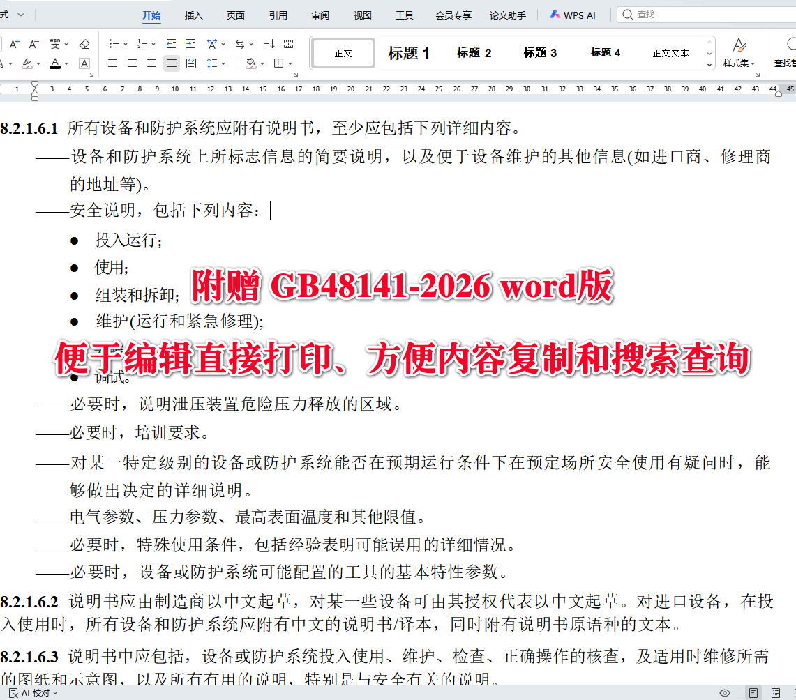796x700 pixels.
Task: Apply the 标题 4 style
Action: point(605,53)
